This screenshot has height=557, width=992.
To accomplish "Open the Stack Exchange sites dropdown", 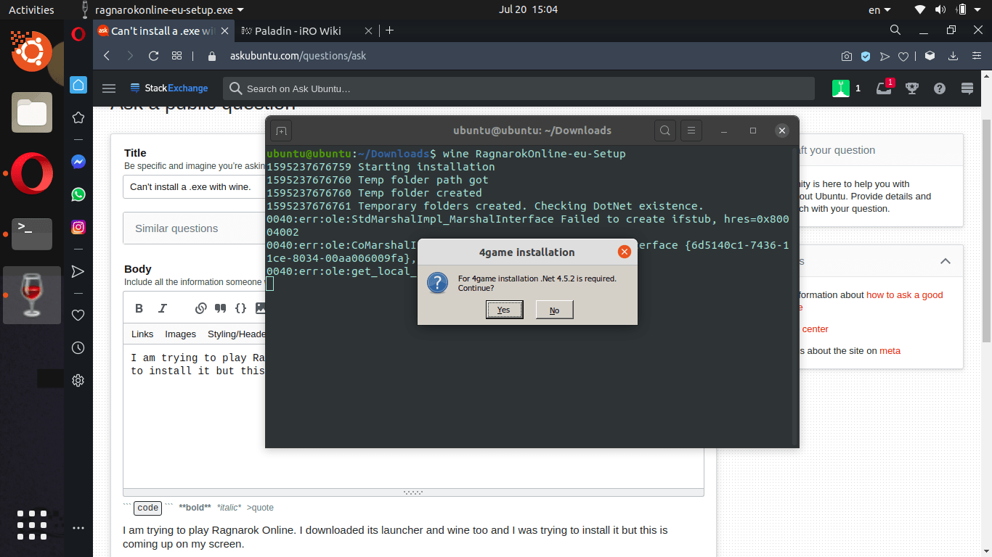I will click(x=169, y=88).
